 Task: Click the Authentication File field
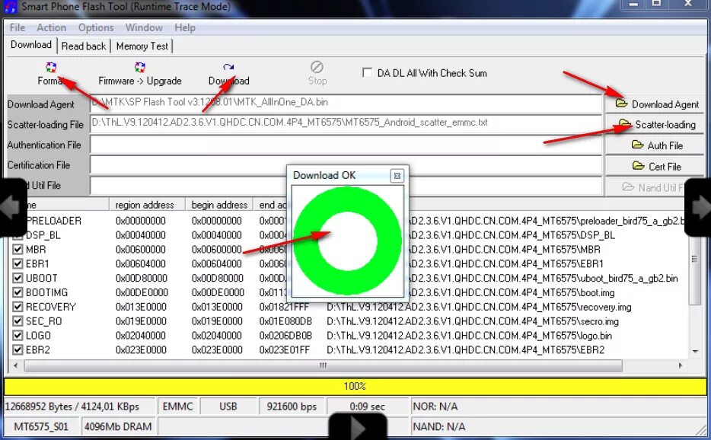pos(346,145)
